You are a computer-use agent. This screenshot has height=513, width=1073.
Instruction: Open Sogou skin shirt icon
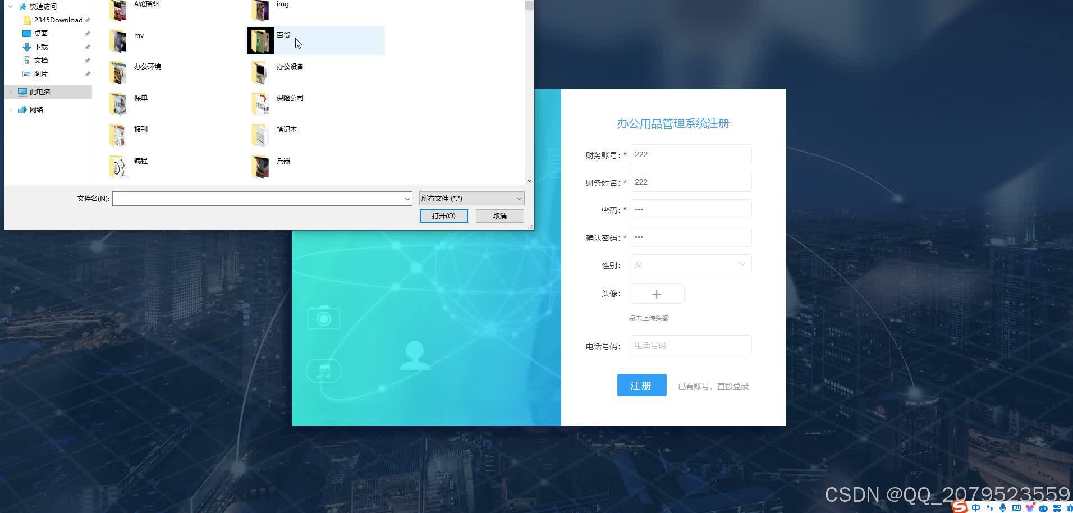(1030, 508)
